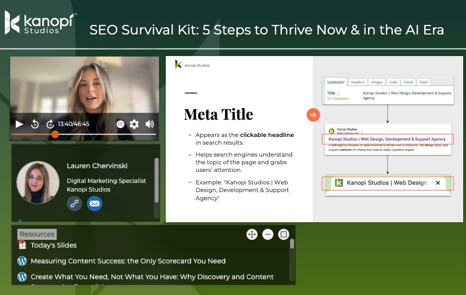The width and height of the screenshot is (466, 295).
Task: Move the Resources panel with arrows icon
Action: tap(252, 235)
